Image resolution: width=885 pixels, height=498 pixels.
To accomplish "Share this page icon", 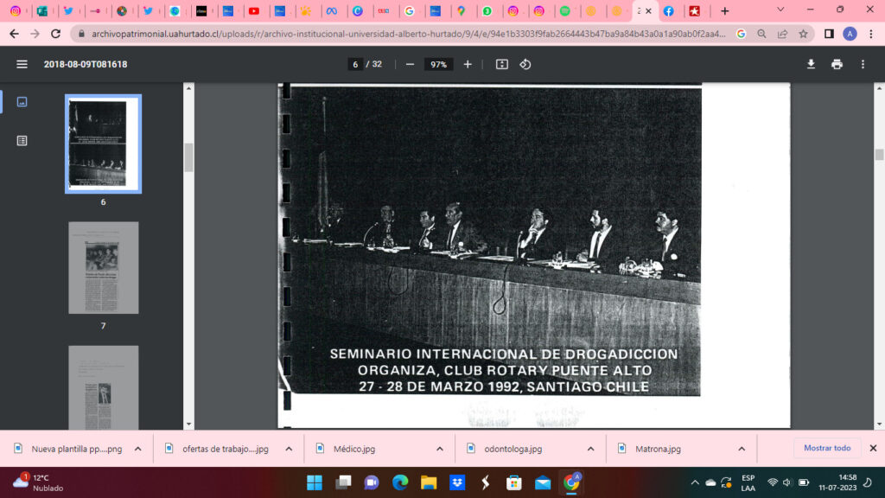I will pyautogui.click(x=782, y=34).
